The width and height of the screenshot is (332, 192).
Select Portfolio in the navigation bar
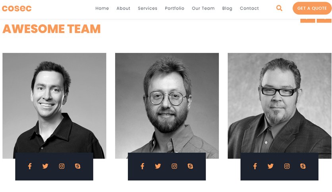(x=175, y=8)
